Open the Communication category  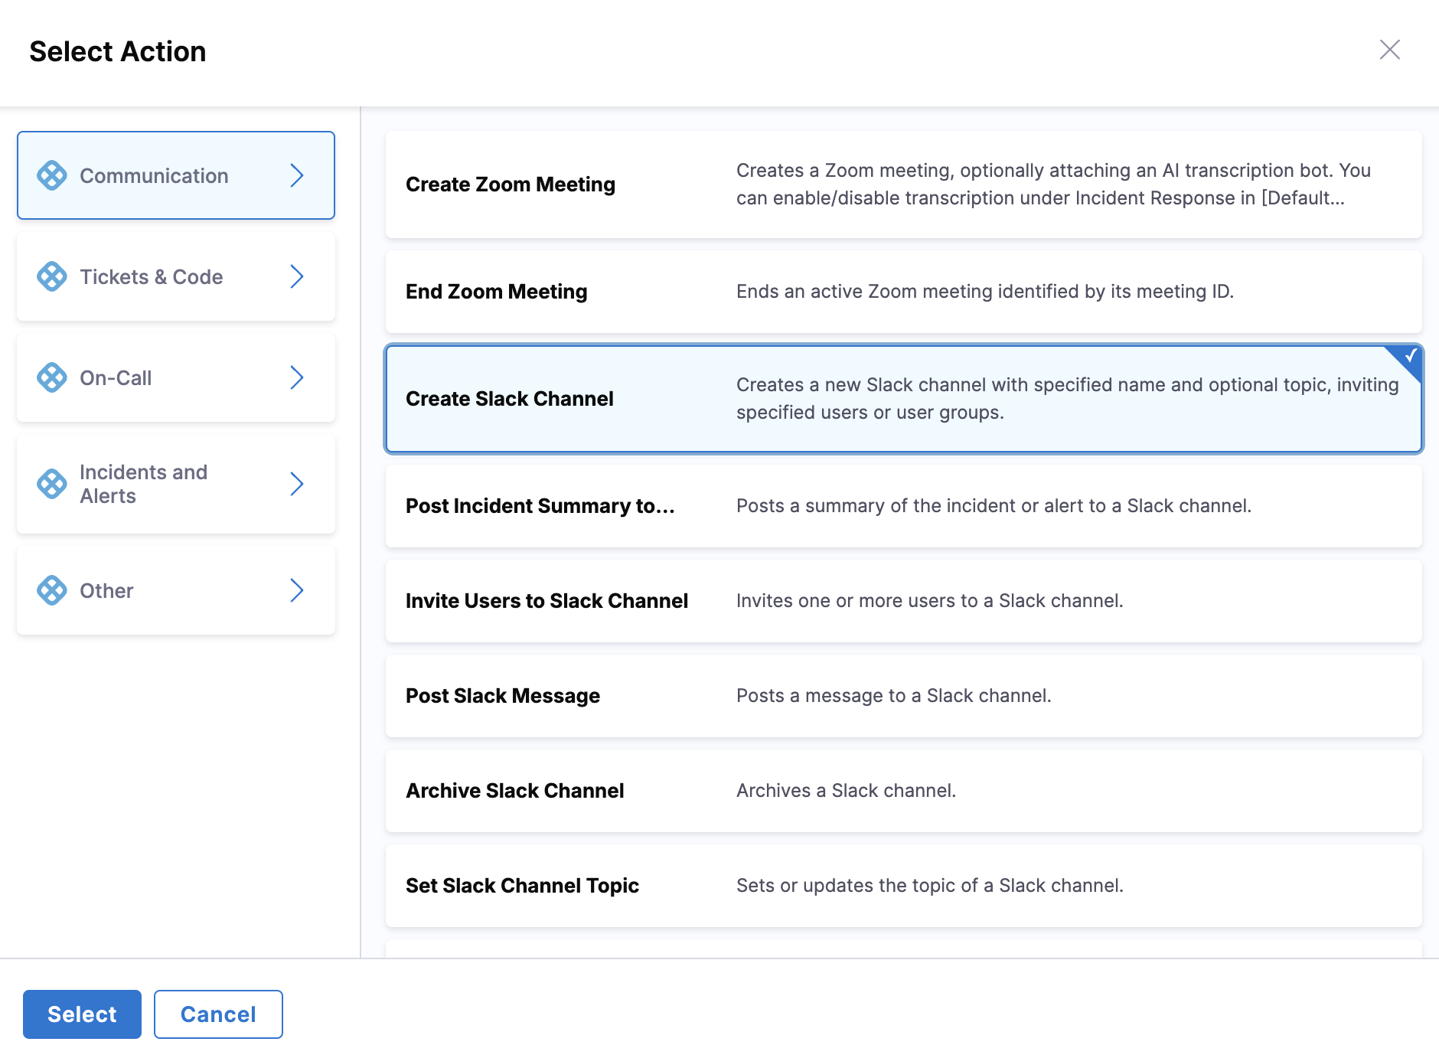click(x=176, y=175)
